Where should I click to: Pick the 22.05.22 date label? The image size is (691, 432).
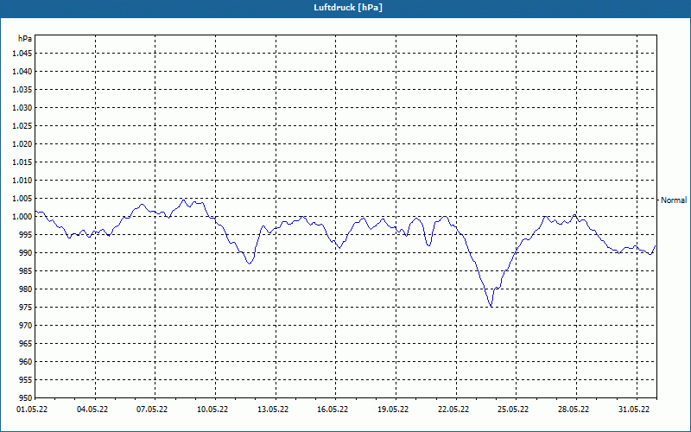[x=453, y=409]
